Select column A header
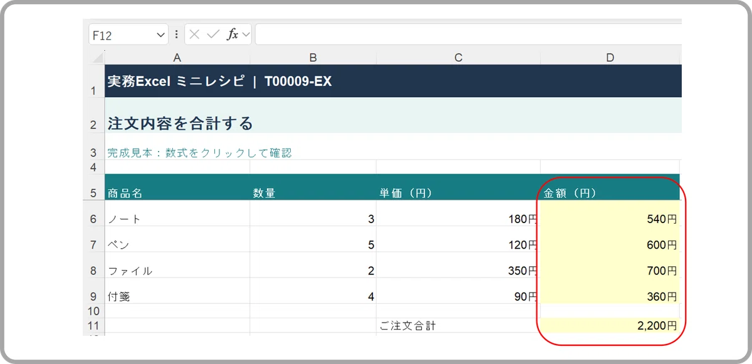The image size is (752, 364). coord(177,58)
